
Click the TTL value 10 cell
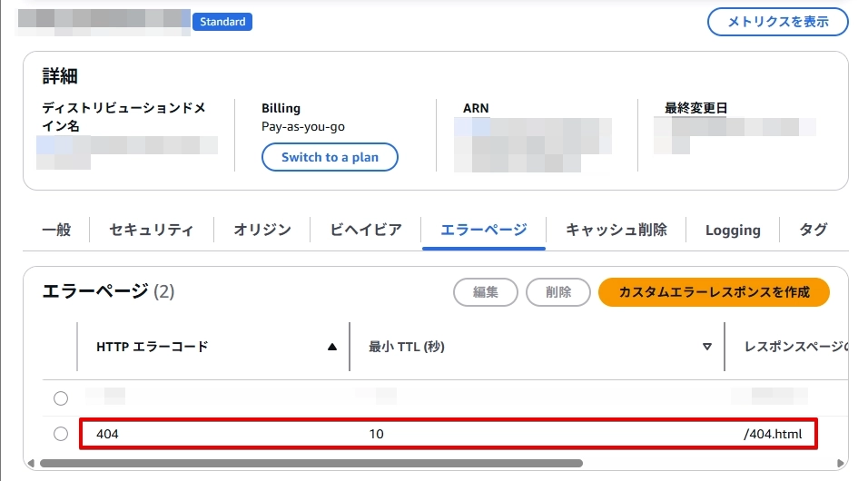(x=377, y=434)
